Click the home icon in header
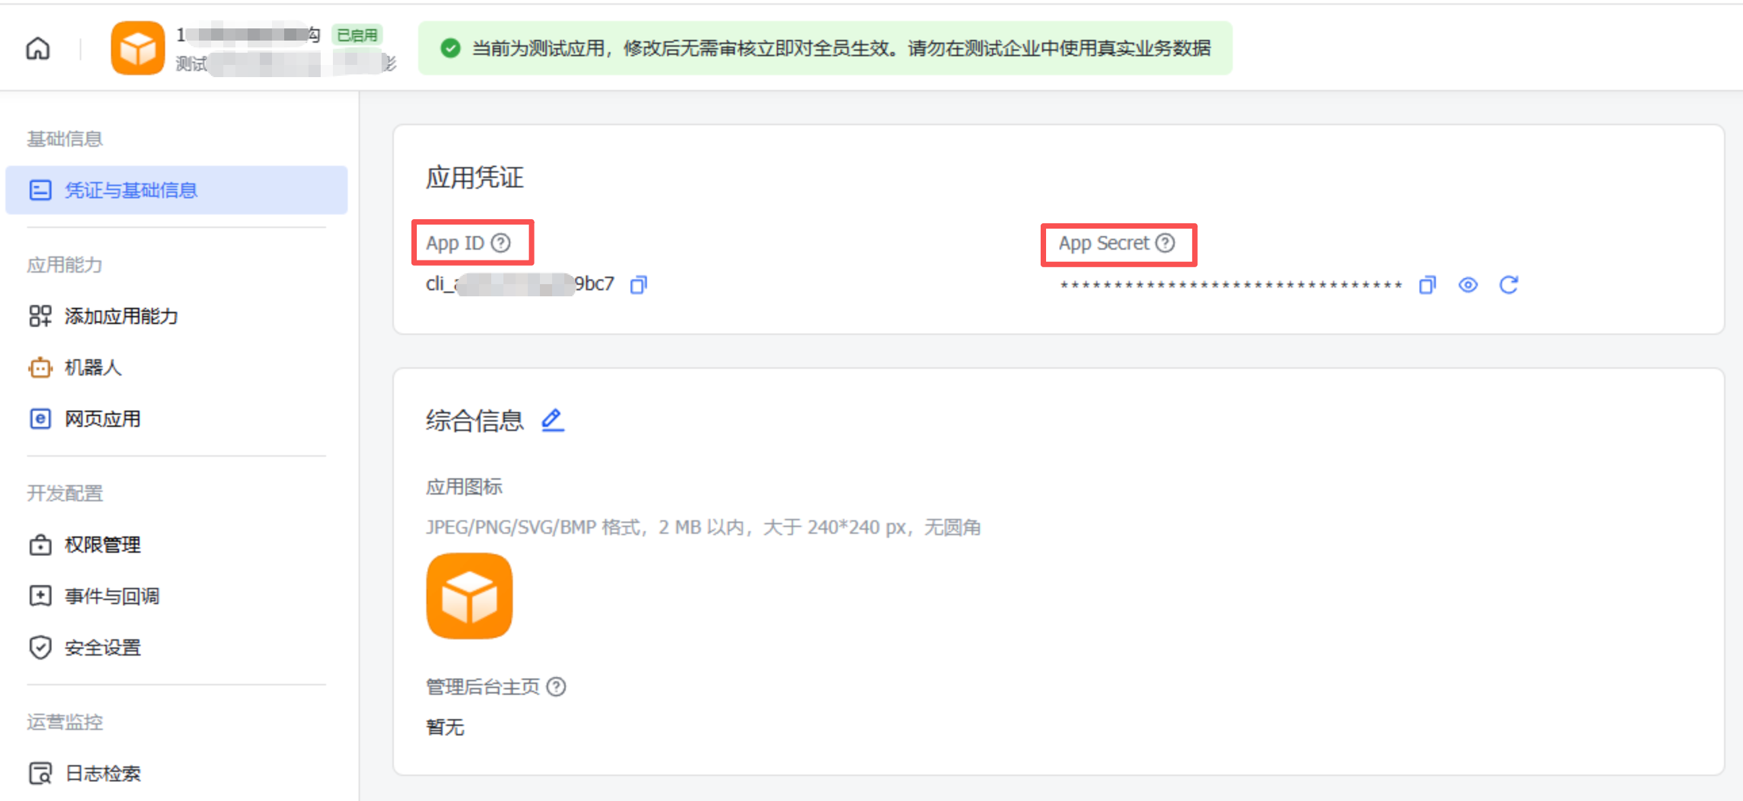Image resolution: width=1743 pixels, height=801 pixels. coord(38,49)
